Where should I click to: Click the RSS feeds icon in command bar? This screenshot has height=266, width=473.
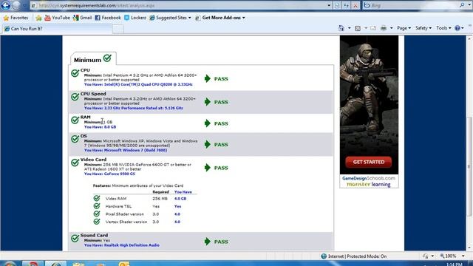358,28
